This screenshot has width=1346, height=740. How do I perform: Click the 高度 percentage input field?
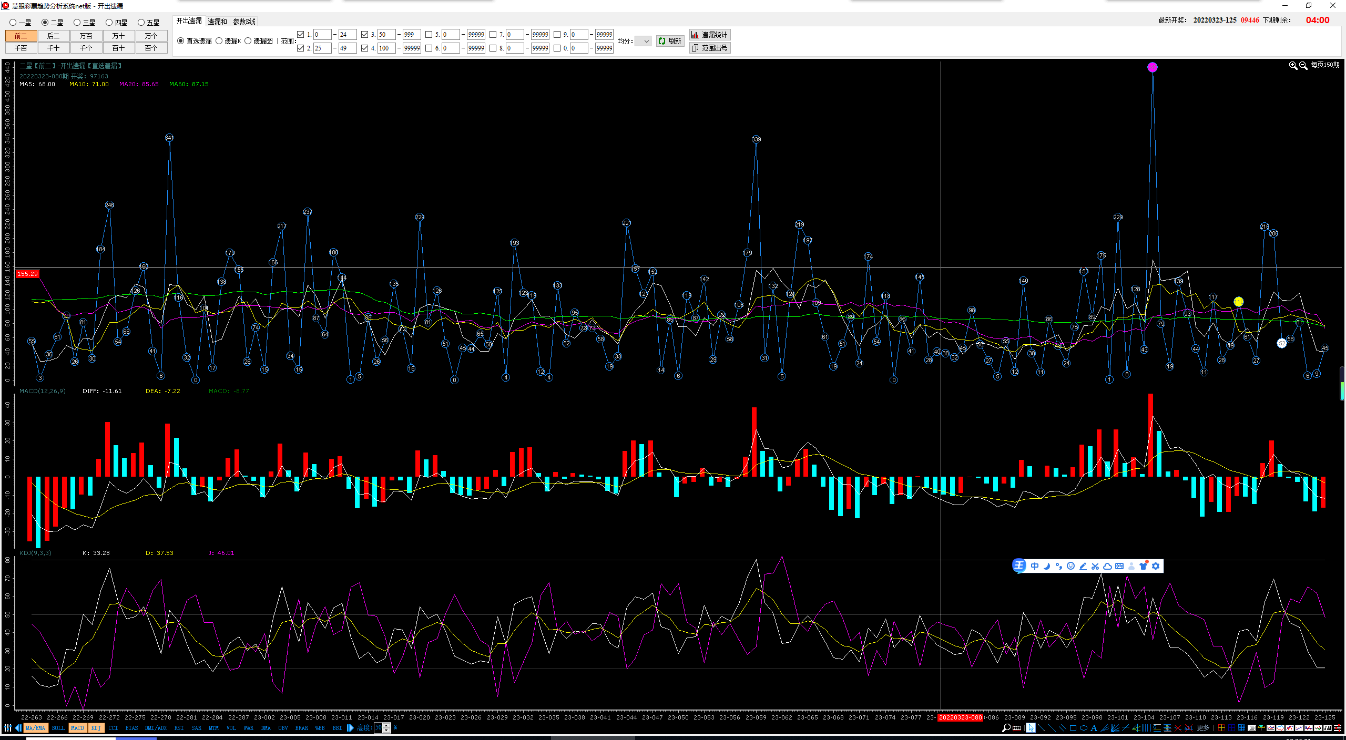click(379, 728)
